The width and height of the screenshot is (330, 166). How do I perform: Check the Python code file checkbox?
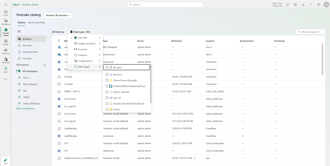107,92
